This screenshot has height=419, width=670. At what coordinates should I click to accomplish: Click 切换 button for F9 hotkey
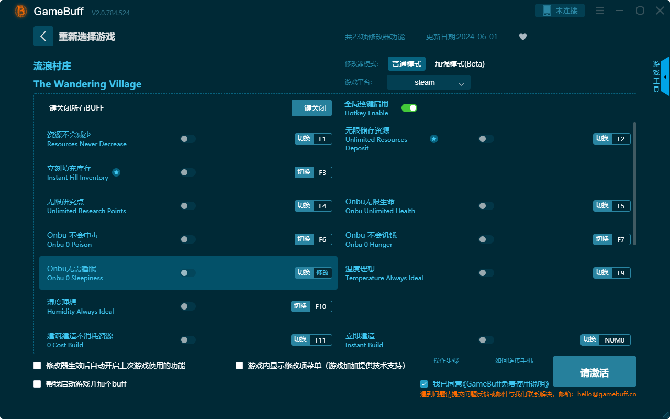[602, 273]
